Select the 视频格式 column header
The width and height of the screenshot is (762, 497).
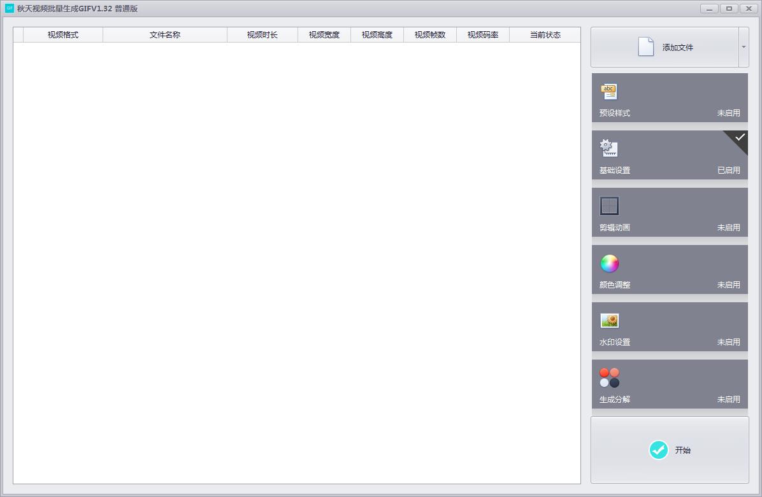point(62,35)
